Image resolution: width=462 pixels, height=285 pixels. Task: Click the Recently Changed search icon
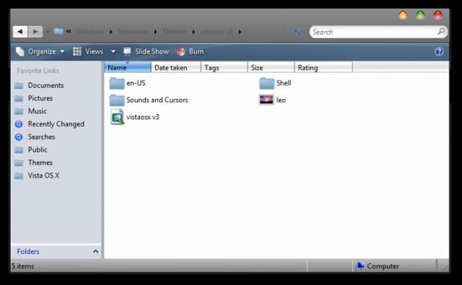pos(19,124)
